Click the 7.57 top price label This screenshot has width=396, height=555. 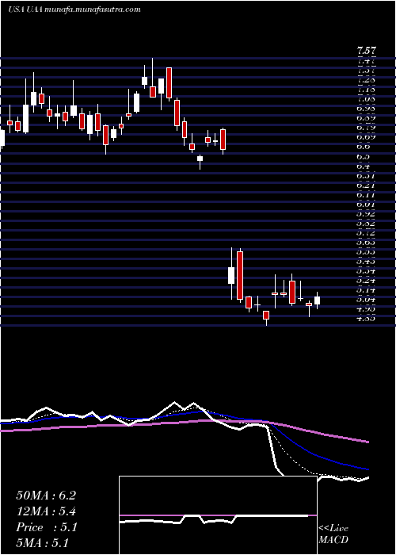point(366,51)
